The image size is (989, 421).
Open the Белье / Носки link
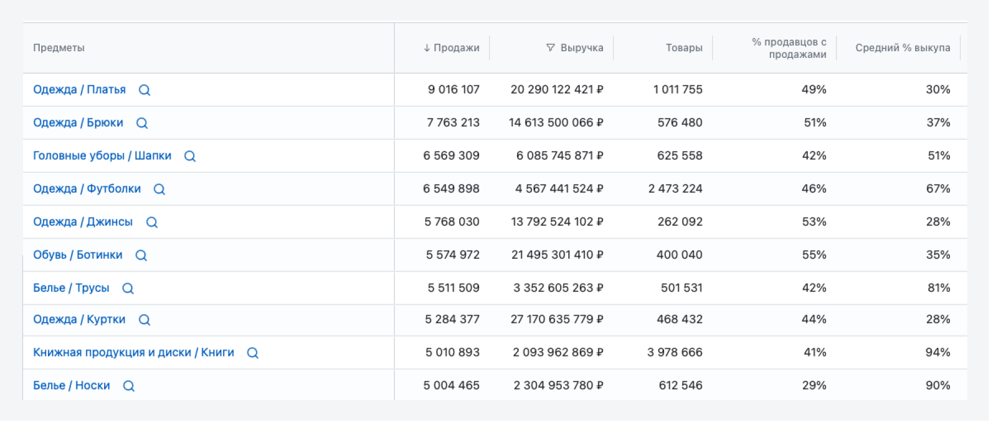click(72, 385)
